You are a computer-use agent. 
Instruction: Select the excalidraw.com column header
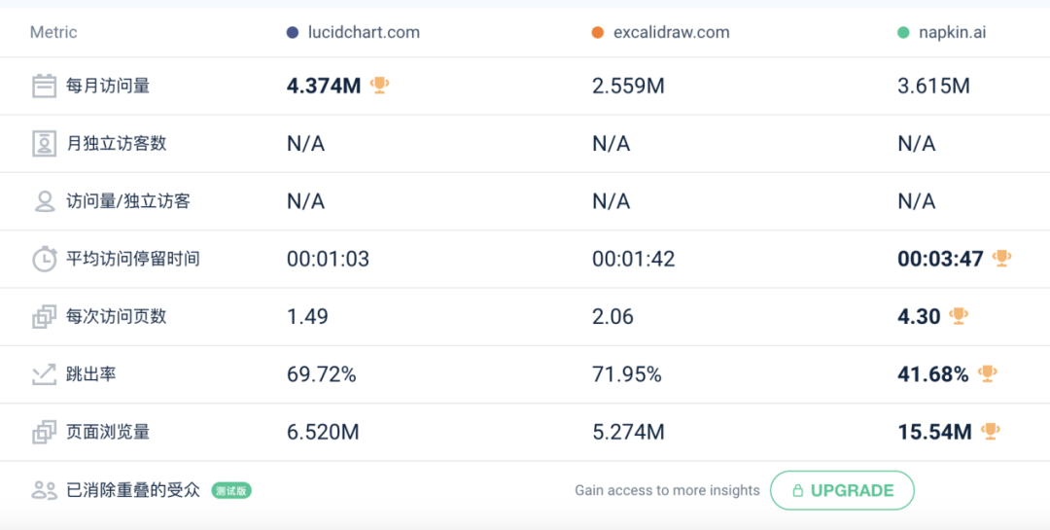(x=671, y=32)
